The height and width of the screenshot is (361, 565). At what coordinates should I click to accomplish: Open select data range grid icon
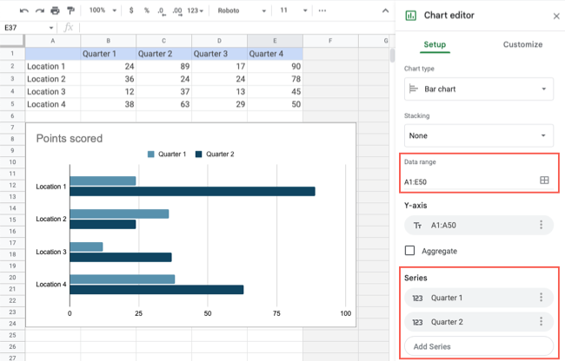(x=544, y=180)
